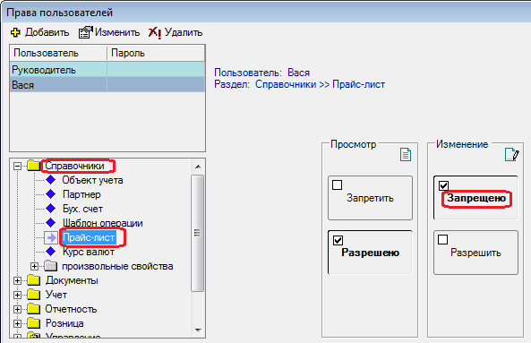
Task: Expand the Розница tree node
Action: (x=17, y=323)
